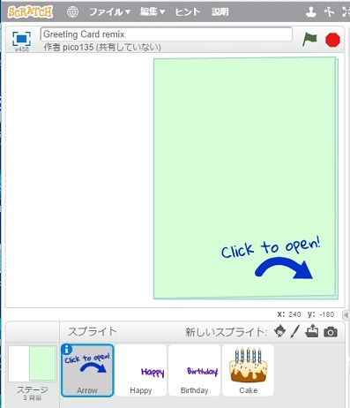350x408 pixels.
Task: Click the スプライト panel label
Action: (x=93, y=332)
